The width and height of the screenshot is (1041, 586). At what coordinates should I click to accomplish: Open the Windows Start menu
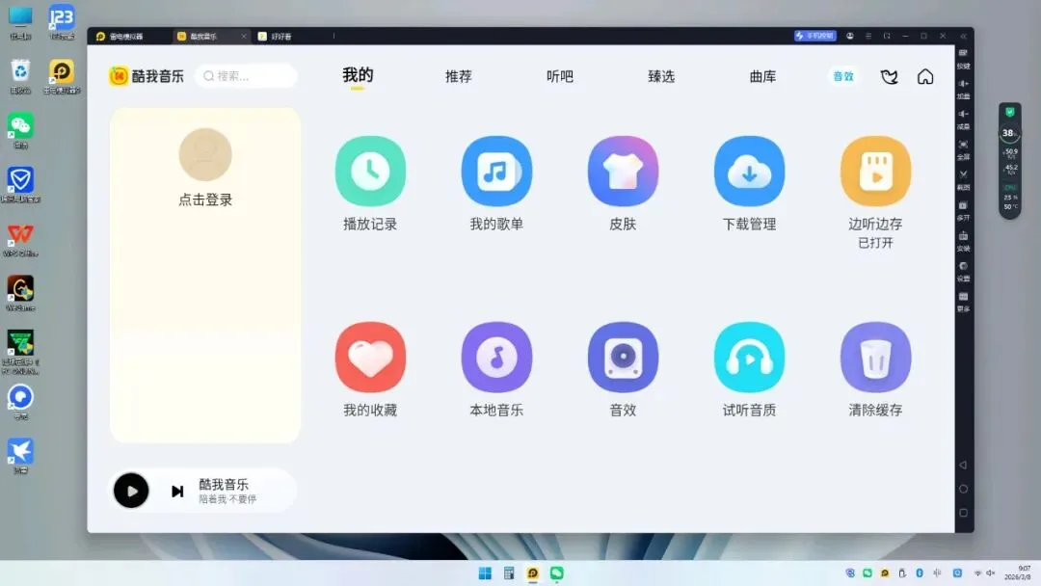[485, 573]
